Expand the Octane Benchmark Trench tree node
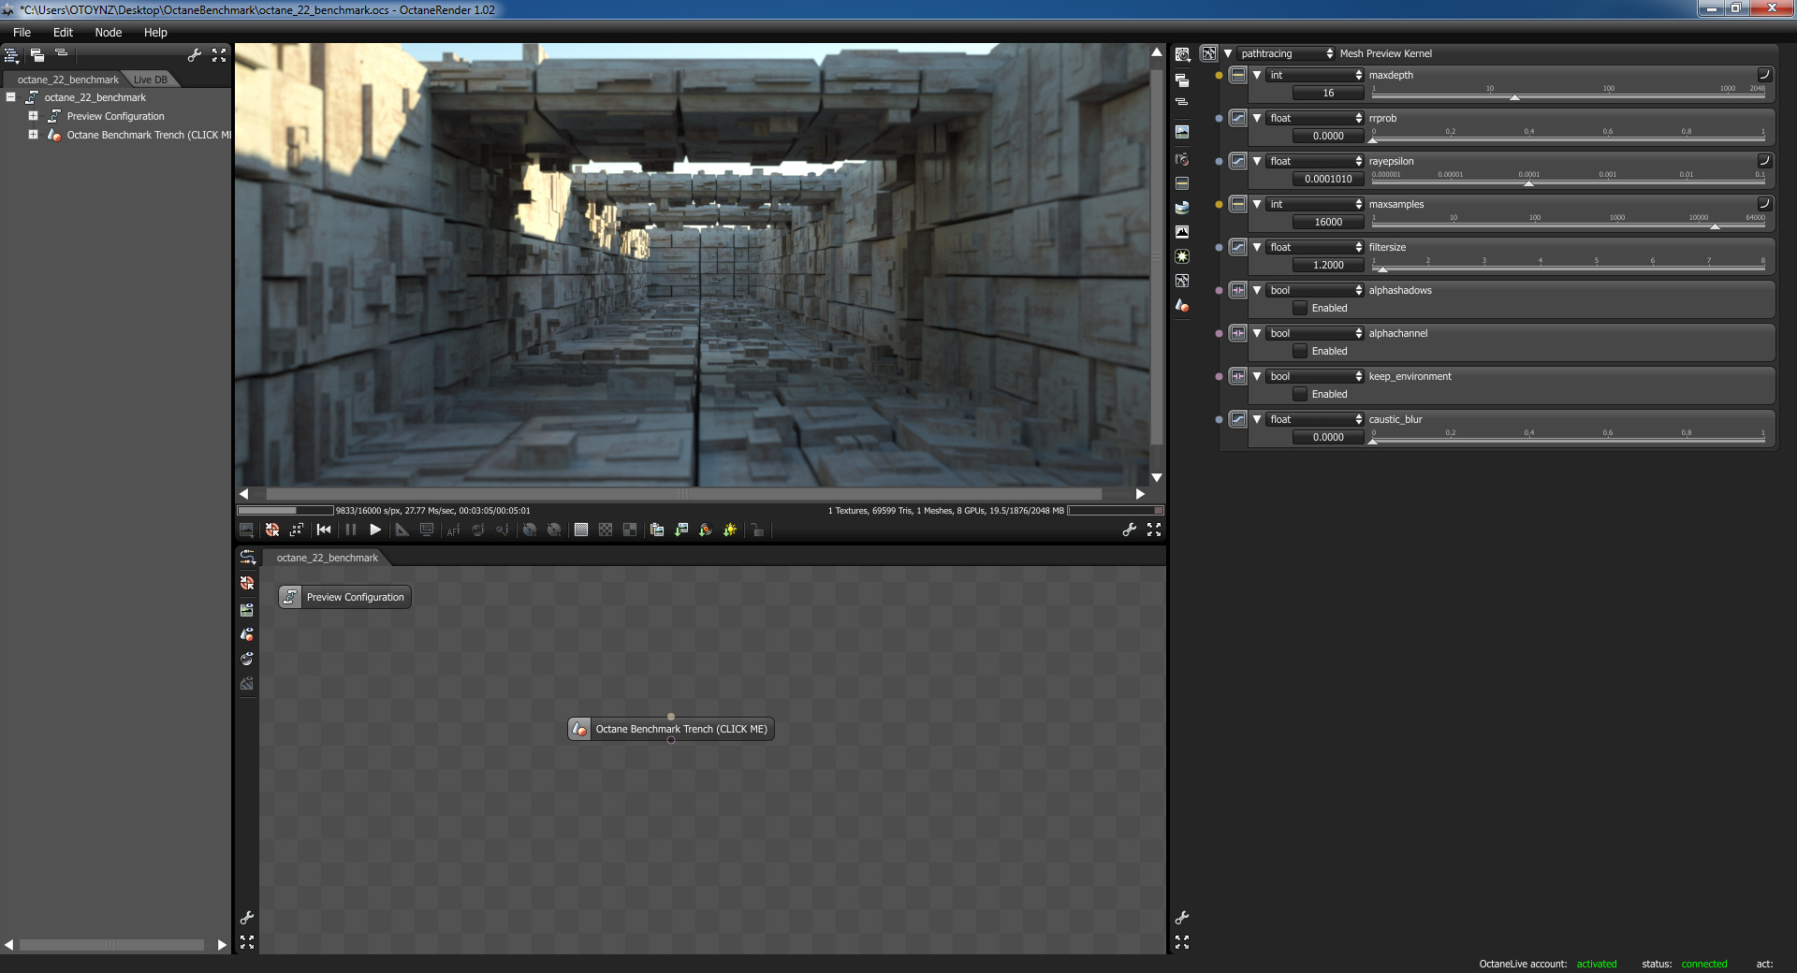This screenshot has height=973, width=1797. point(33,135)
